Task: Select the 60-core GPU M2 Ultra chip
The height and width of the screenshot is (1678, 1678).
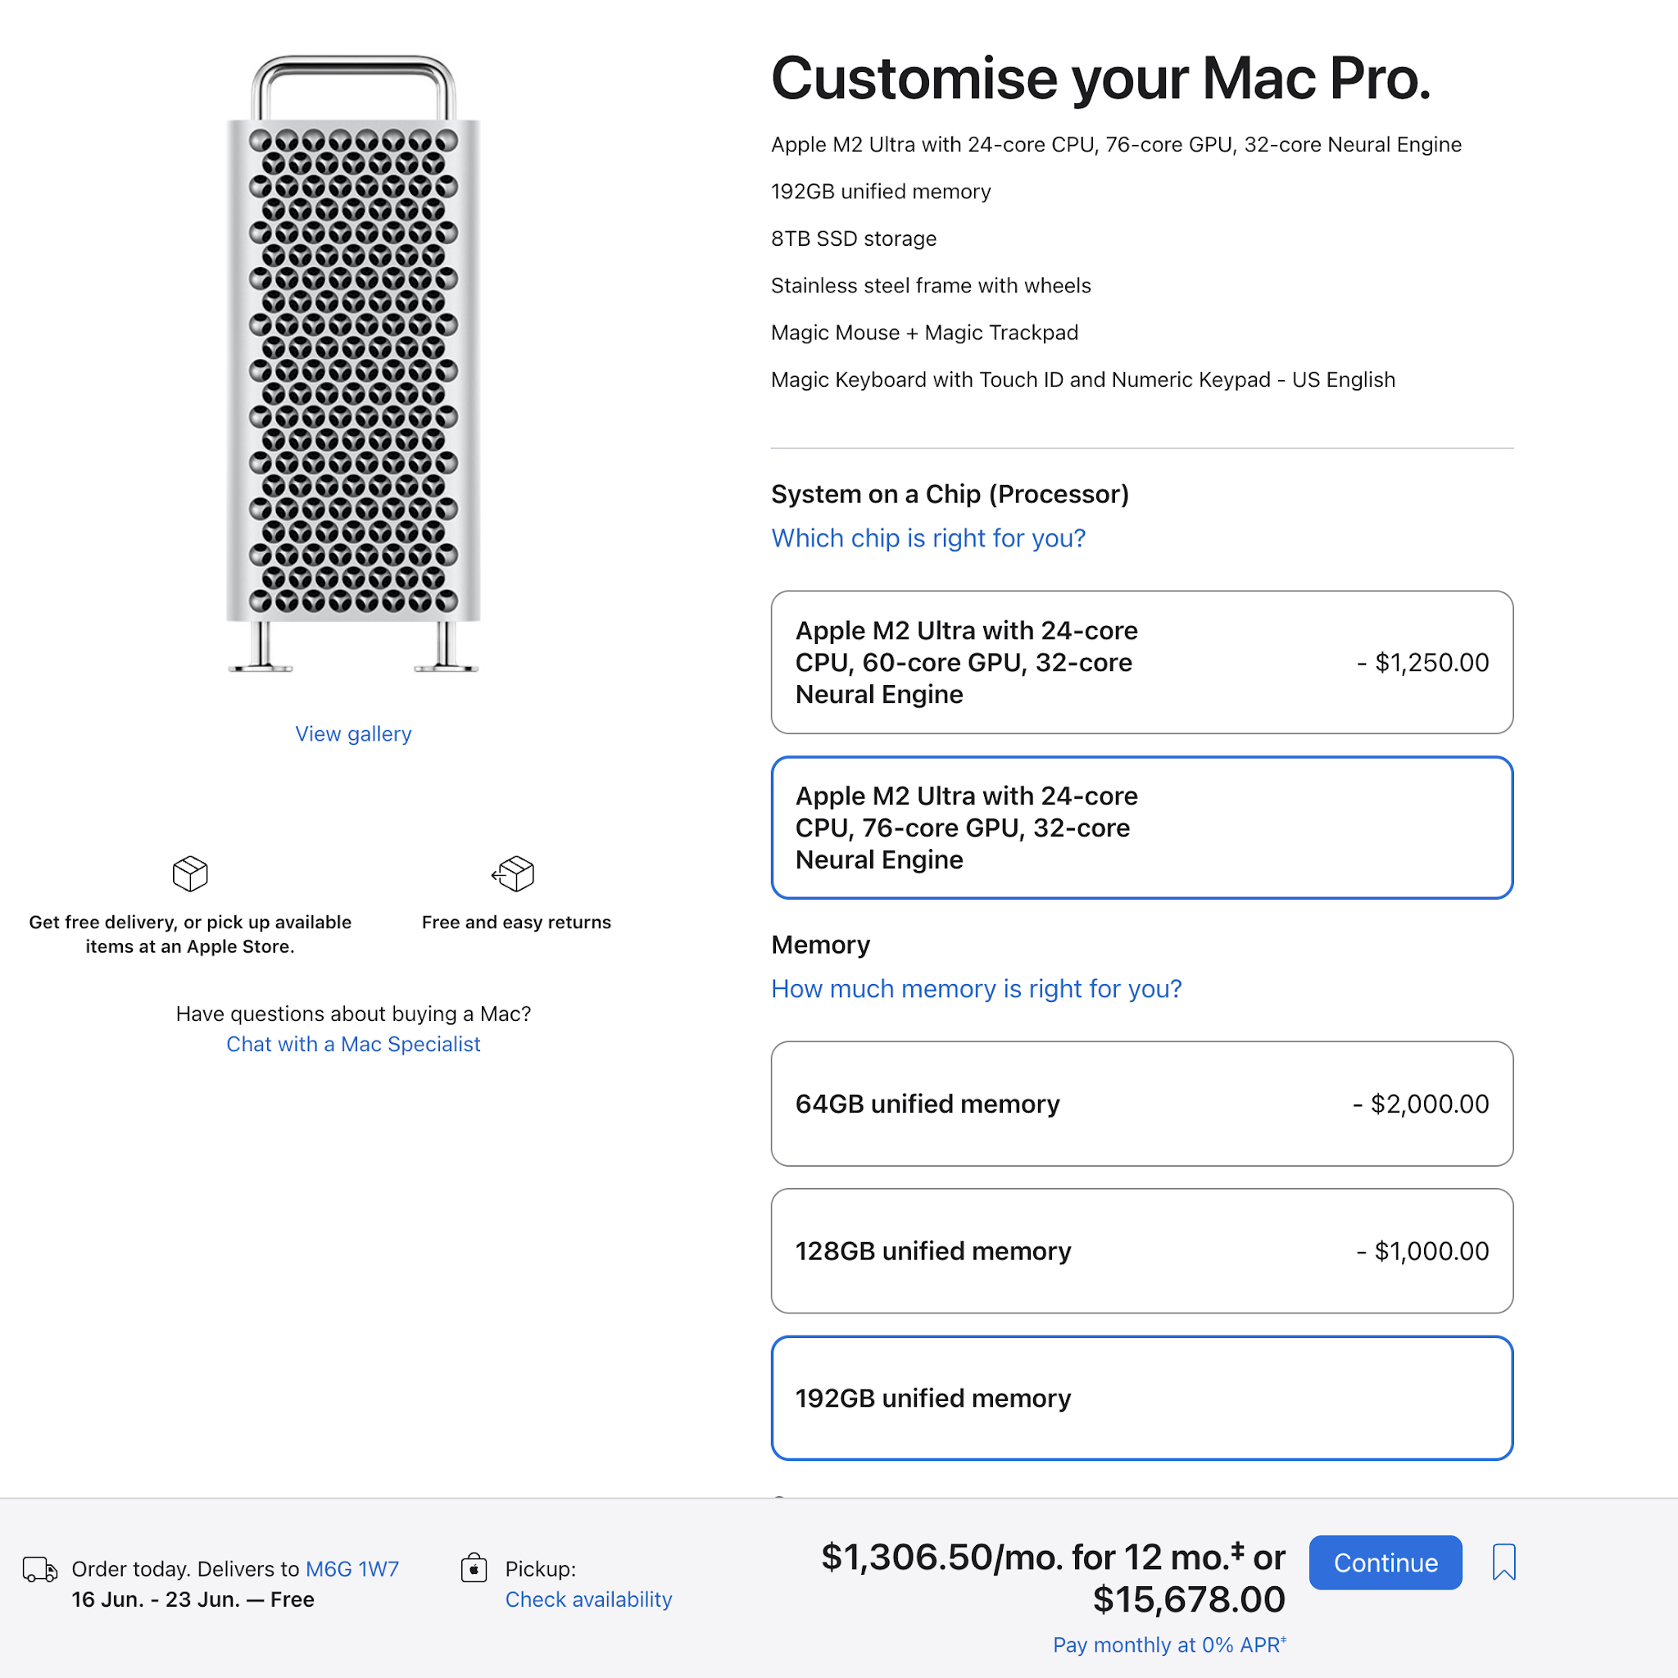Action: pyautogui.click(x=1141, y=662)
